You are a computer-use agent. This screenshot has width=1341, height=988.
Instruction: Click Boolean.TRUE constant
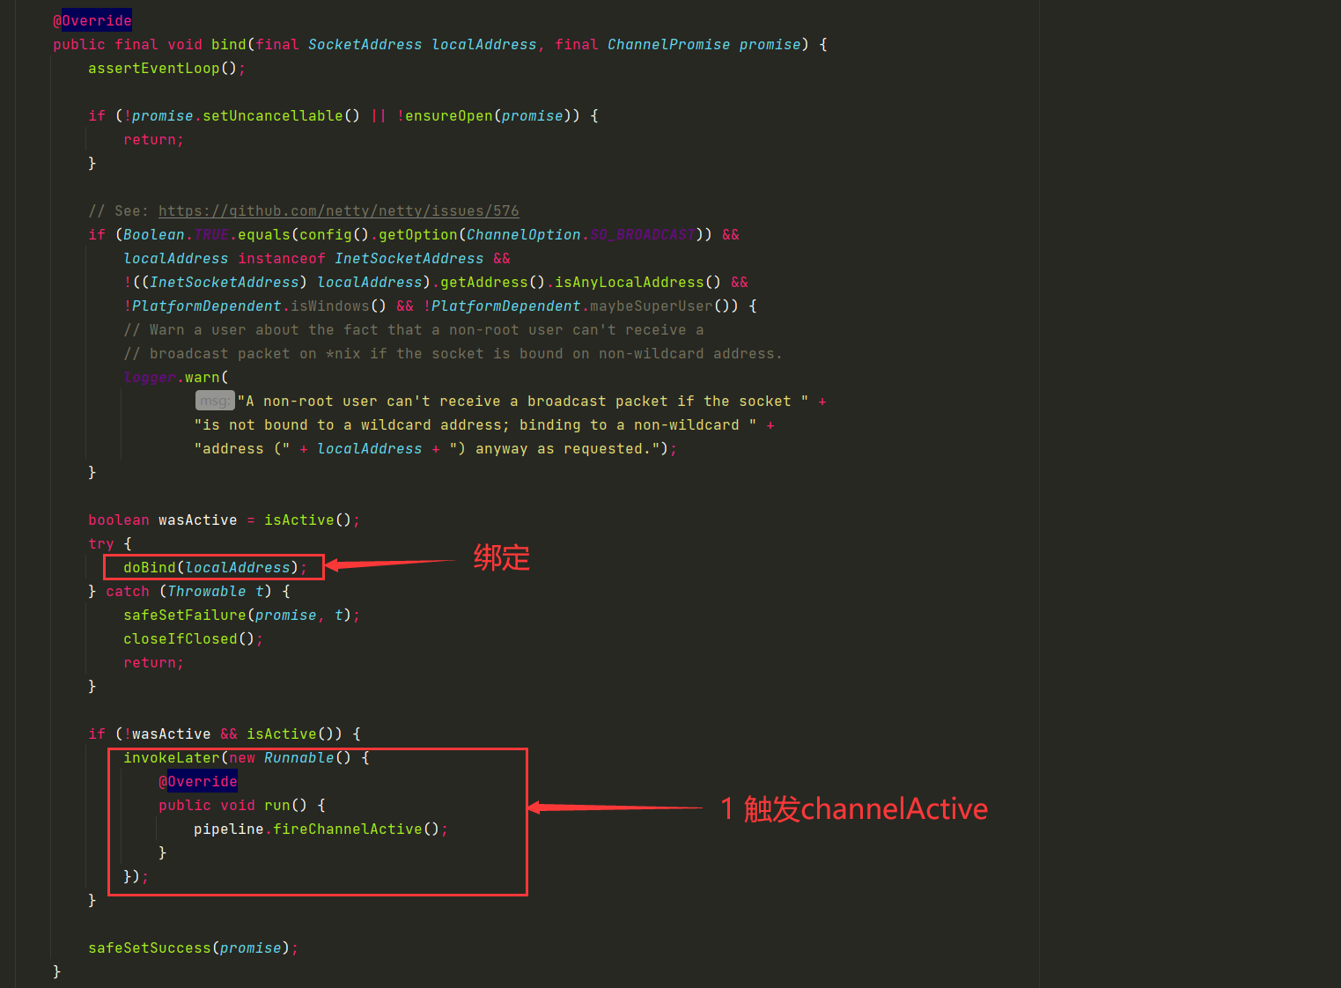click(x=176, y=234)
